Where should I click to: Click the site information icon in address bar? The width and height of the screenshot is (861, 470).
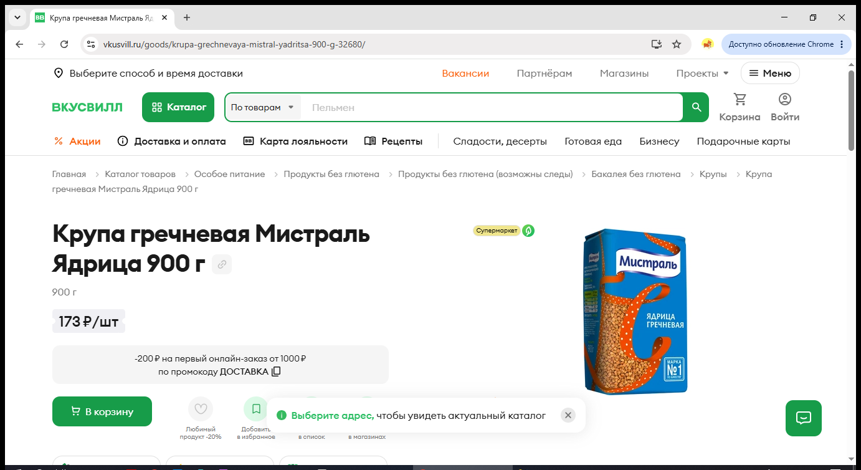click(x=91, y=44)
